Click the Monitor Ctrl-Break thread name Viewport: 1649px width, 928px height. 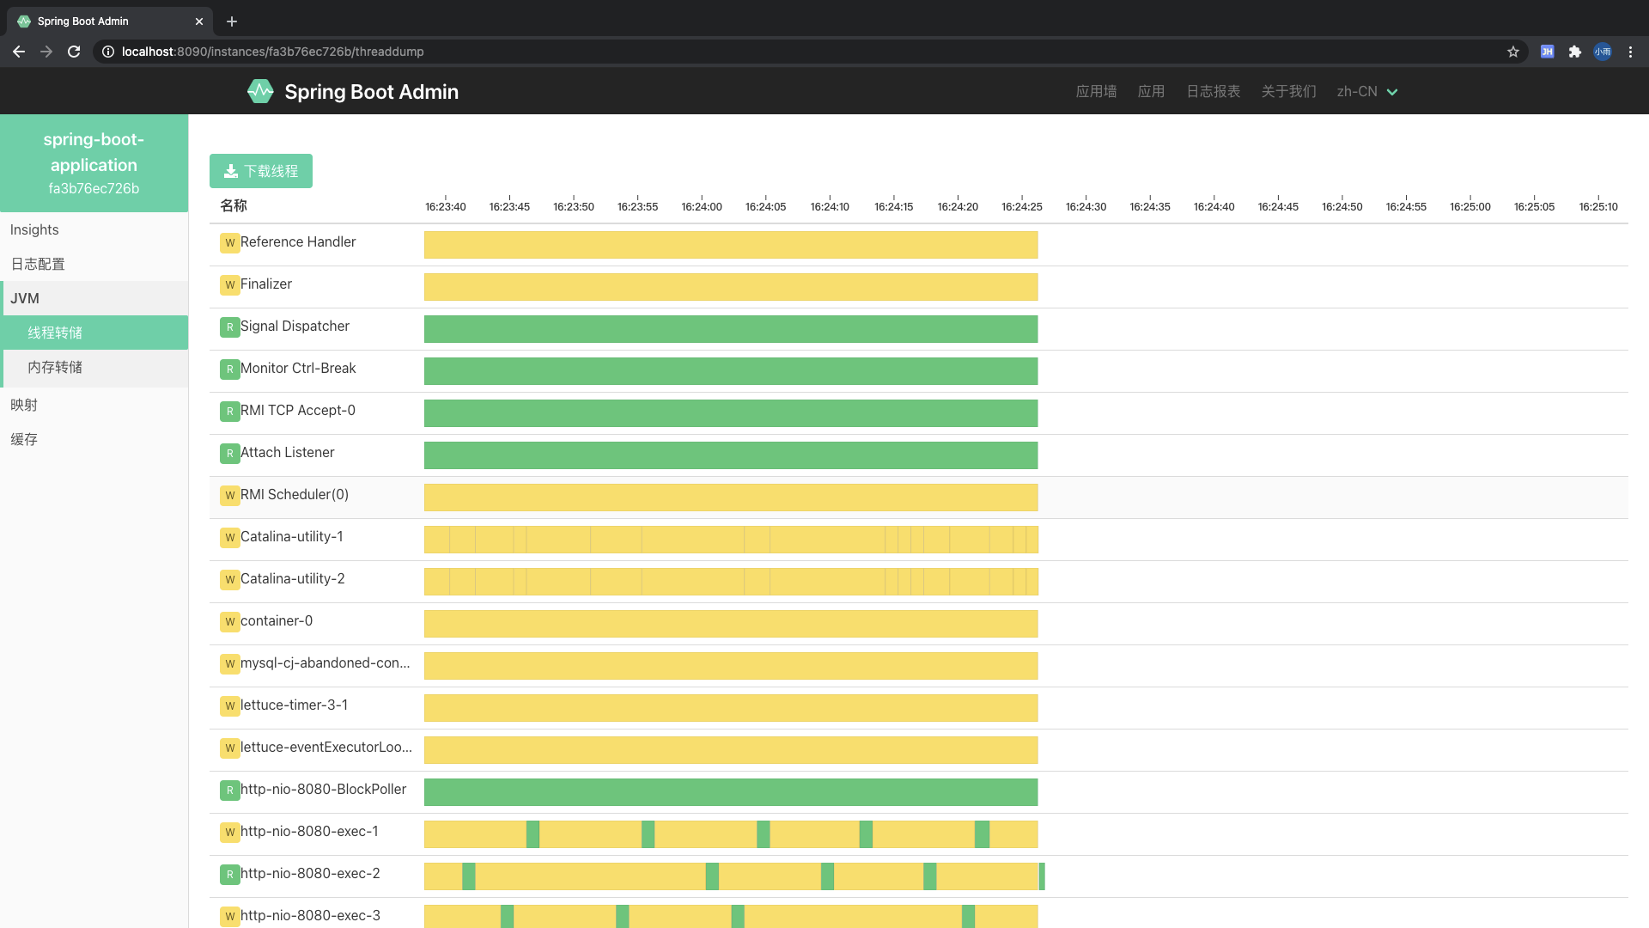(x=298, y=368)
